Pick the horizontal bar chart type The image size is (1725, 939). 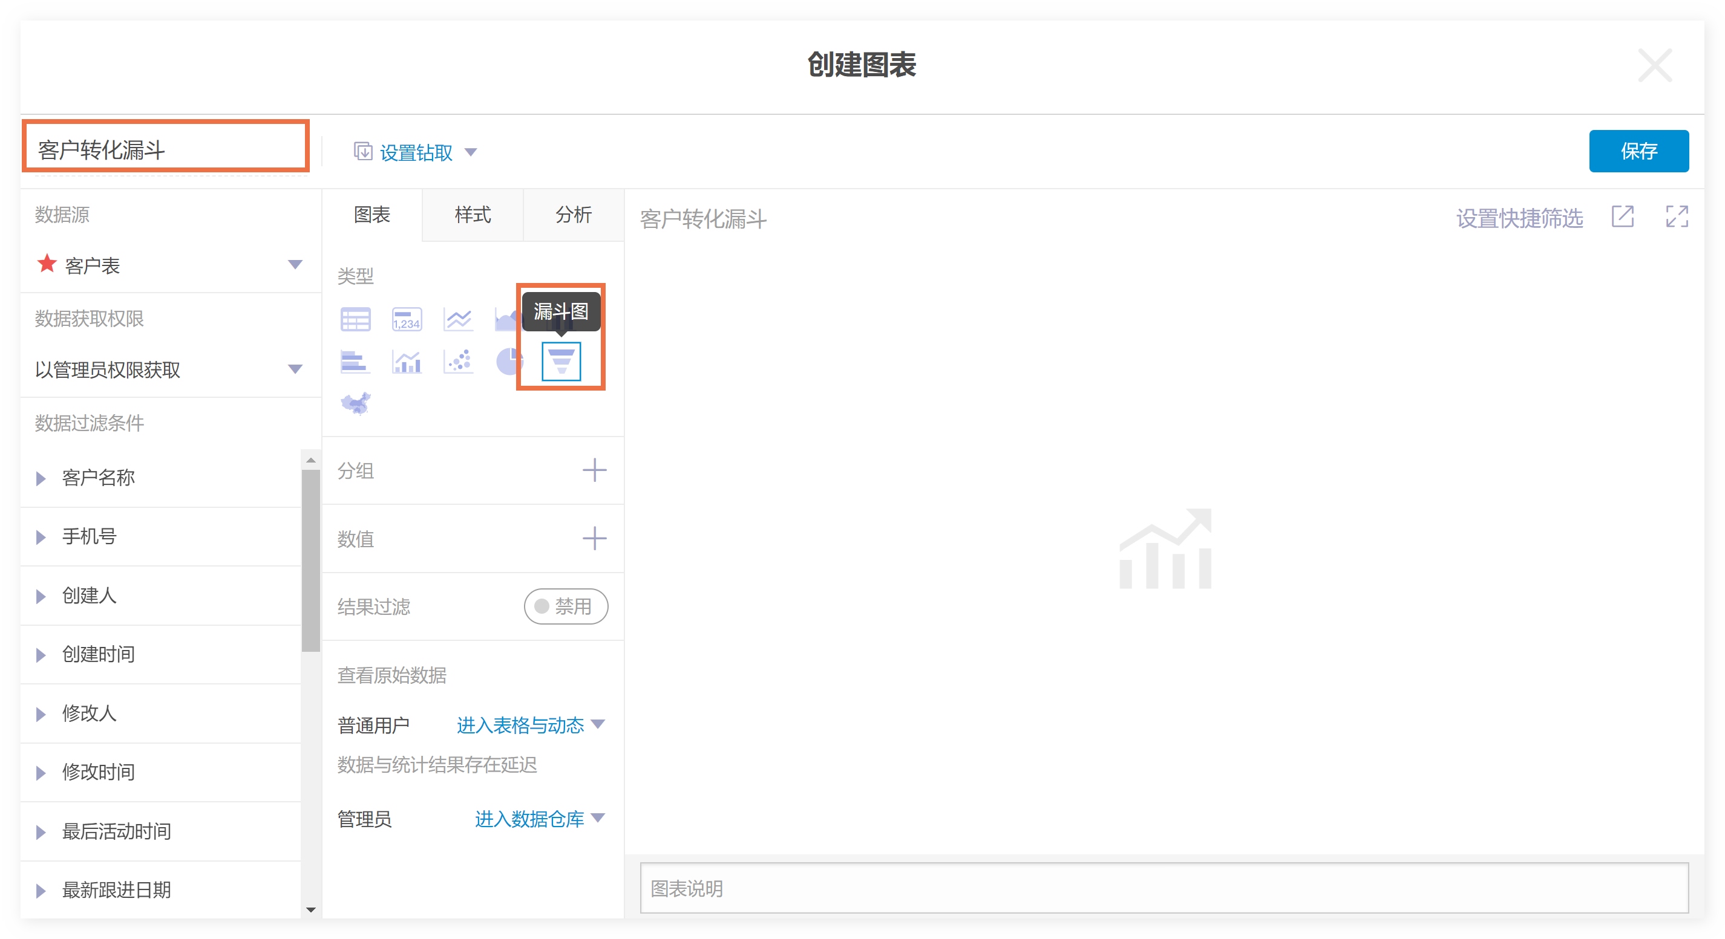point(355,362)
